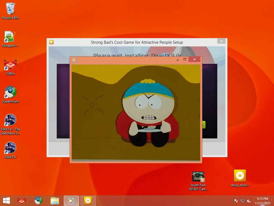Click the Supermium icon in the taskbar
The height and width of the screenshot is (206, 274).
tap(38, 201)
